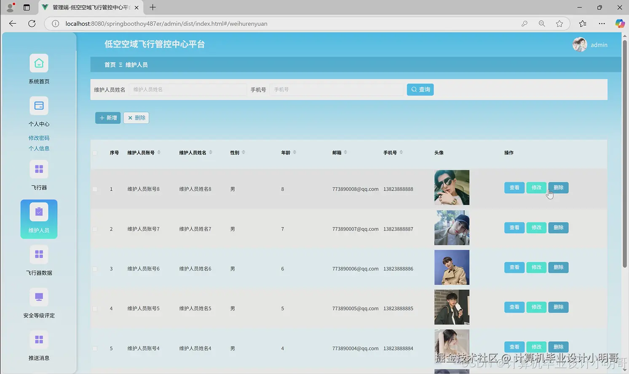Click 修改 for 维护人员账号4
Viewport: 629px width, 374px height.
pos(536,347)
